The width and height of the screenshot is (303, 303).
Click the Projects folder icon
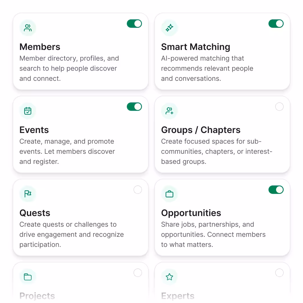coord(27,277)
